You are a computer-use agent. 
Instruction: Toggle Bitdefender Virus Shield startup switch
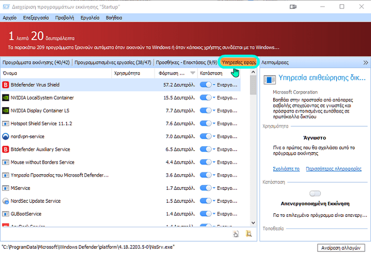tap(206, 84)
